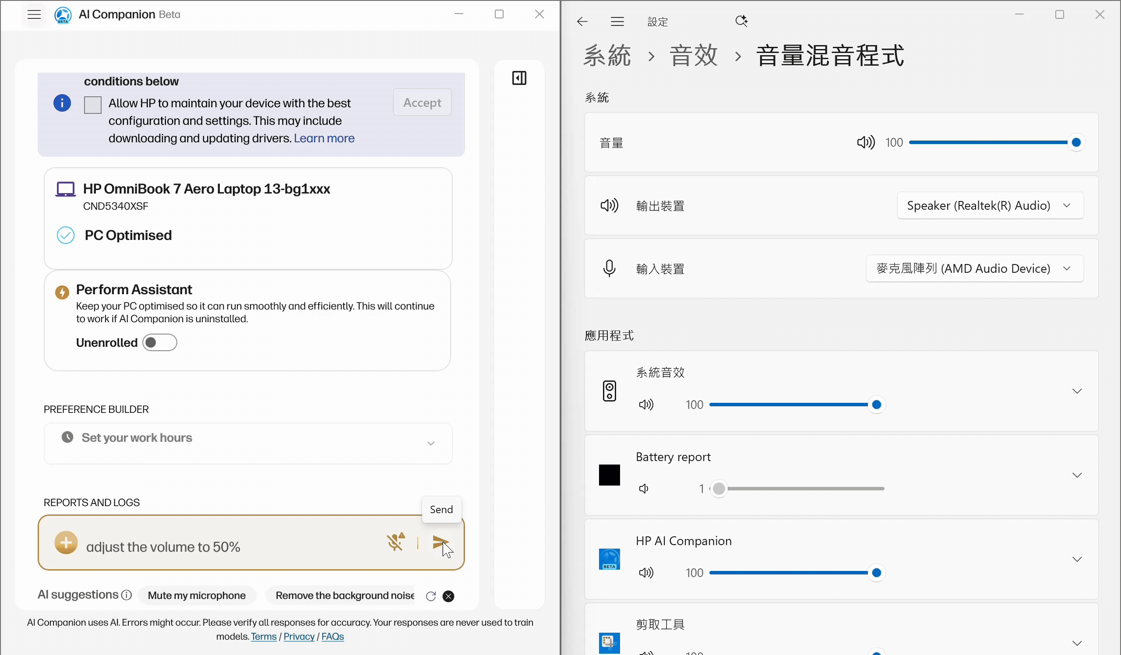Mute the 系統音效 speaker icon

(x=646, y=405)
